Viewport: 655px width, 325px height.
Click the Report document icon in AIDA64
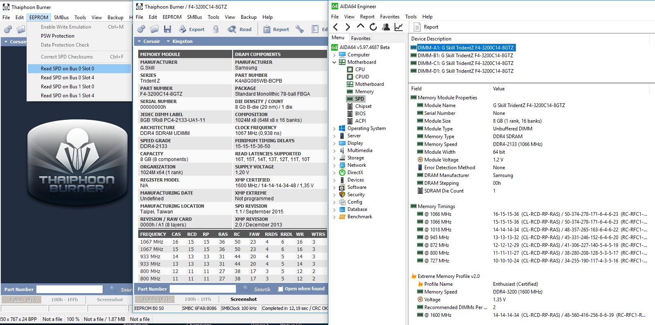417,27
